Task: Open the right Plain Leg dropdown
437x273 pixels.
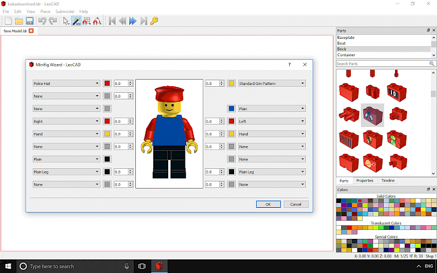Action: pyautogui.click(x=272, y=172)
